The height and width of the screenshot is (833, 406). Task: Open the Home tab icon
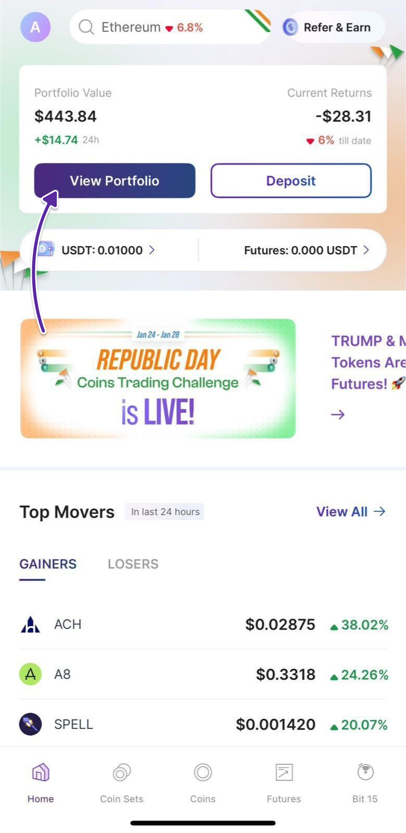(x=41, y=773)
